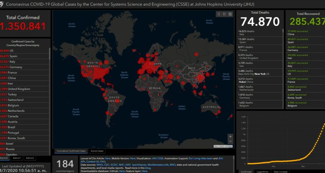Click the 5.373 deaths United Kingdom entry
Screen dimensions: 325x173
coord(259,57)
